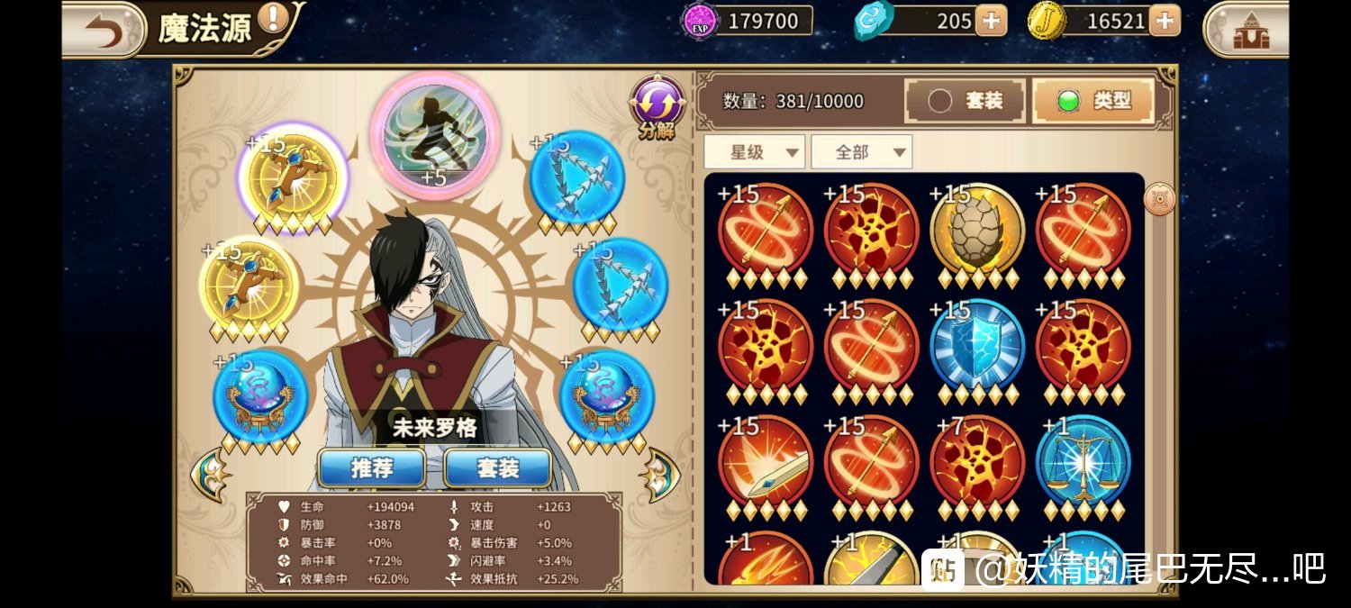Screen dimensions: 1351x608
Task: Switch sorting to 套装 option
Action: tap(965, 101)
